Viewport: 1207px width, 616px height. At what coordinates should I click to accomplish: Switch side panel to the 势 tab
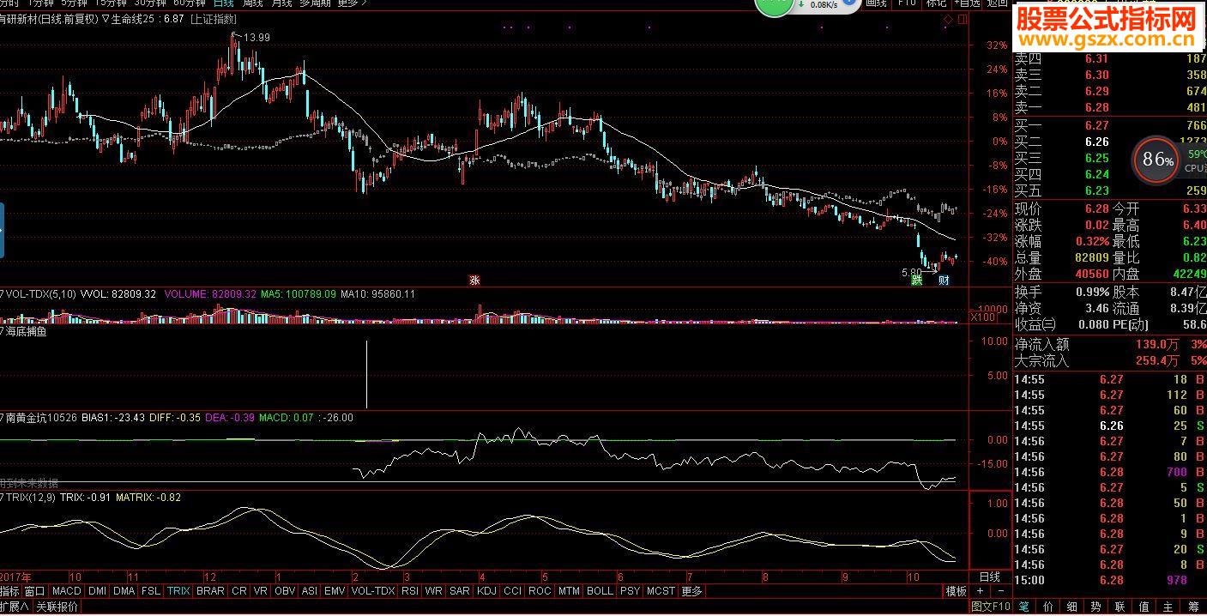(x=1096, y=607)
